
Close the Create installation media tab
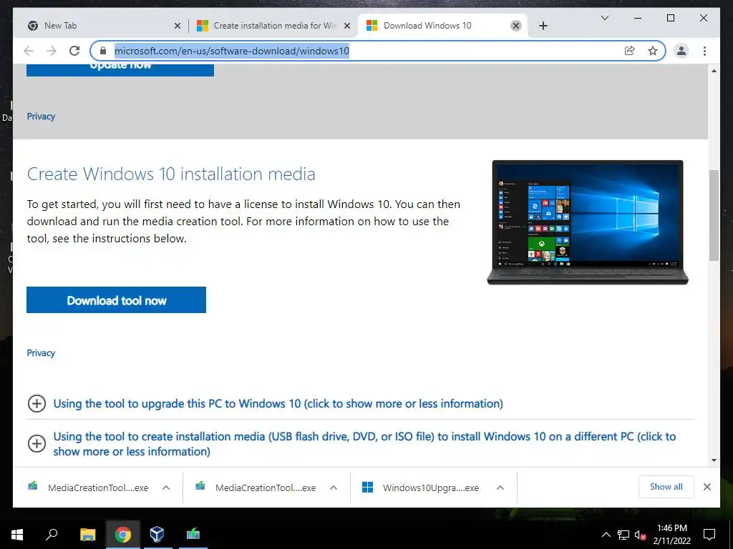point(347,26)
